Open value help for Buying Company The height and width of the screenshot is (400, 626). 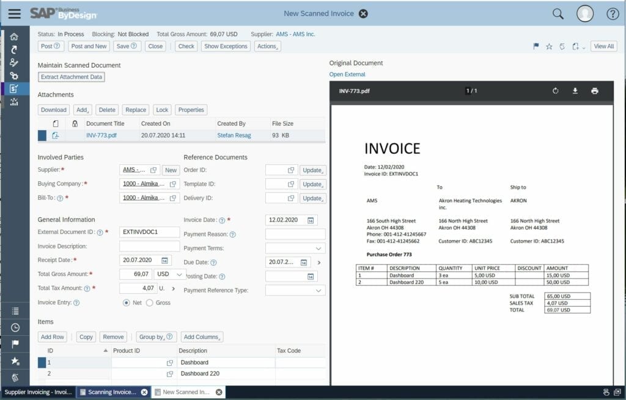point(173,184)
